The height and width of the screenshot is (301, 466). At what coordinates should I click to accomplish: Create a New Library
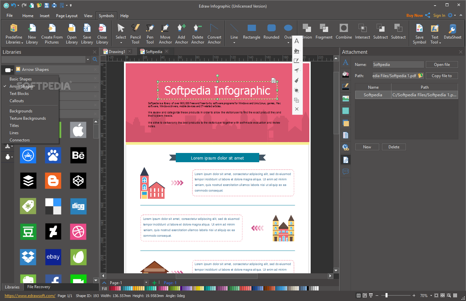[x=32, y=34]
